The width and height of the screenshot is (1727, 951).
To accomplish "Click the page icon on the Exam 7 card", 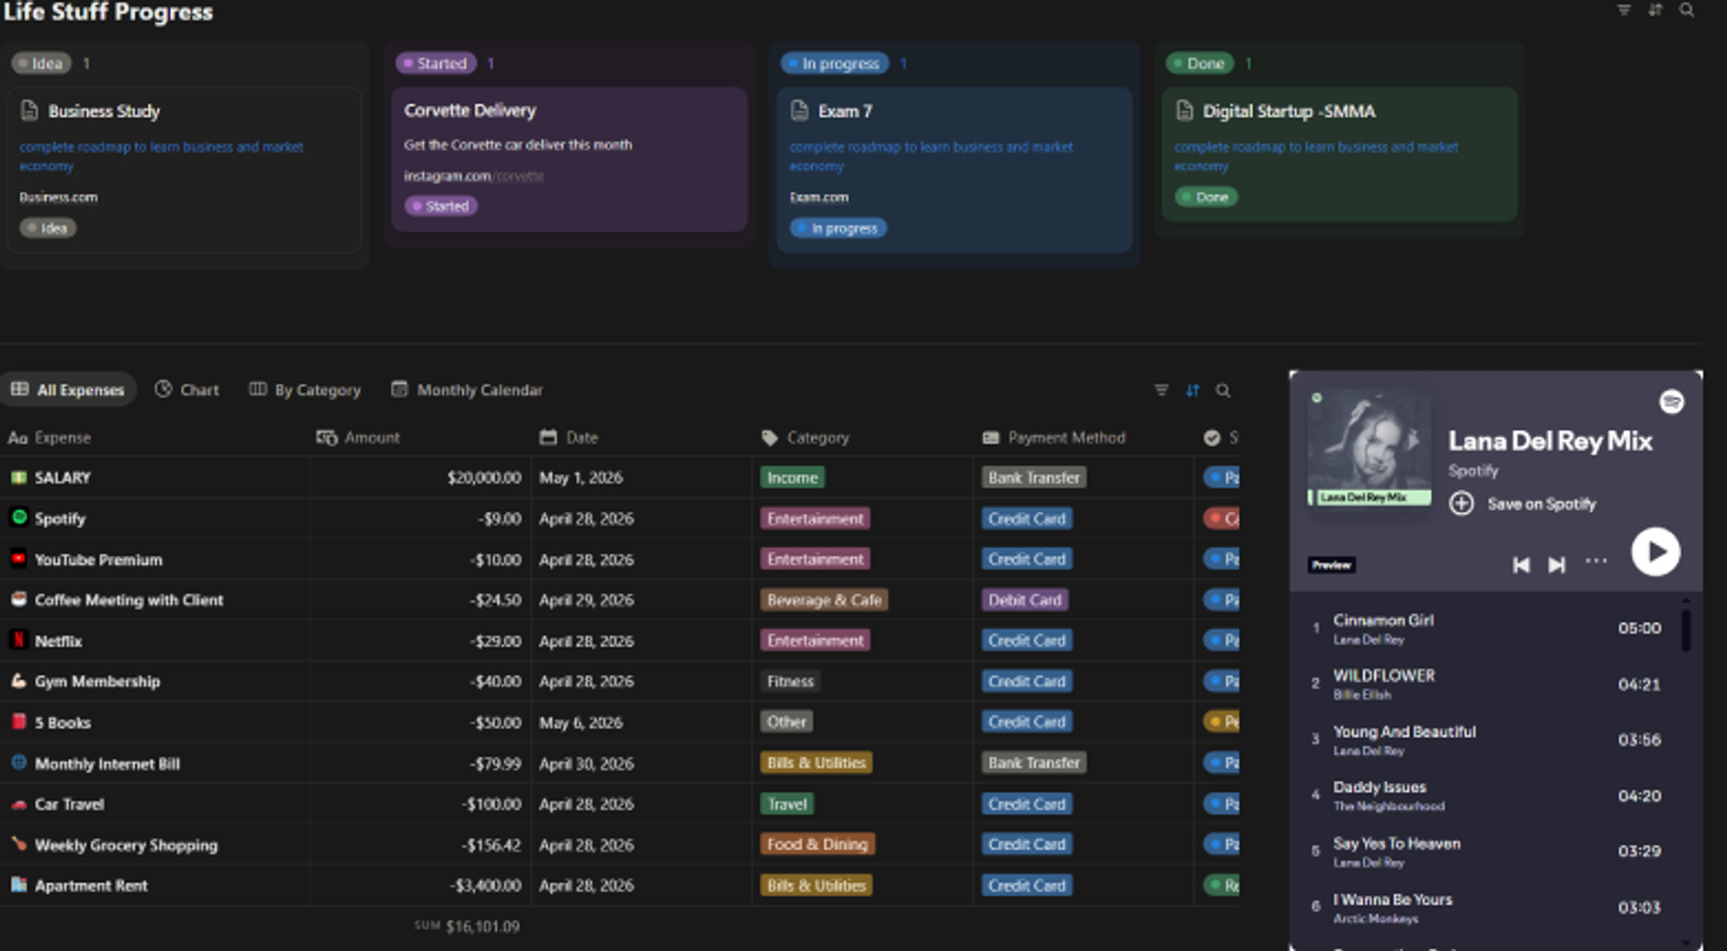I will (799, 110).
